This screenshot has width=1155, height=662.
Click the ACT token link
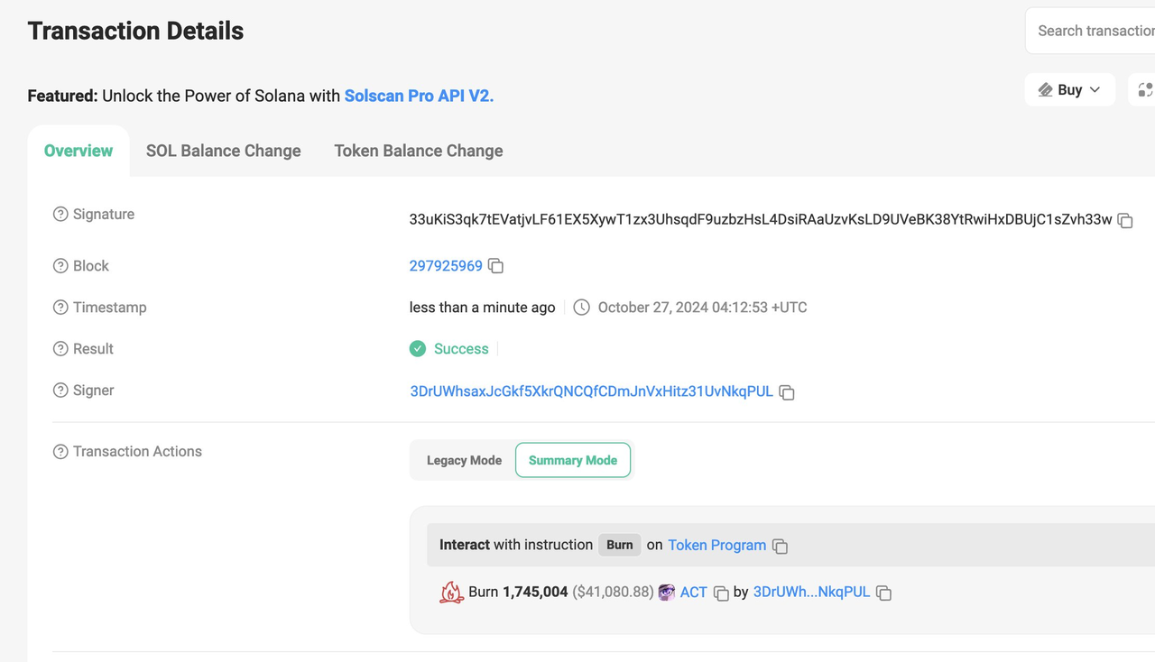pos(693,593)
